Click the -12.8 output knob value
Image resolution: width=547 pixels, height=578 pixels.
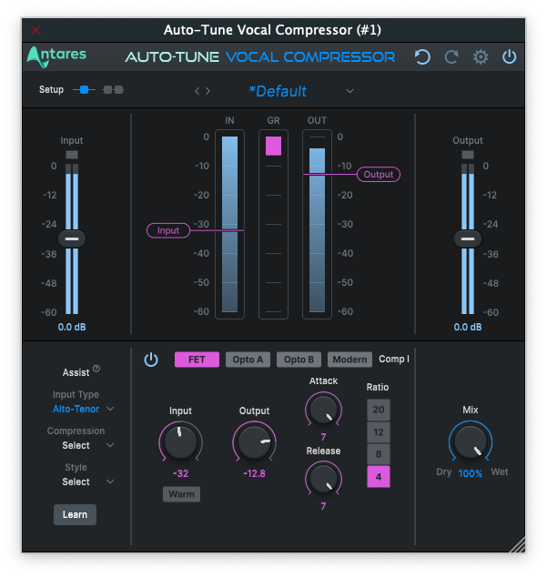click(254, 473)
